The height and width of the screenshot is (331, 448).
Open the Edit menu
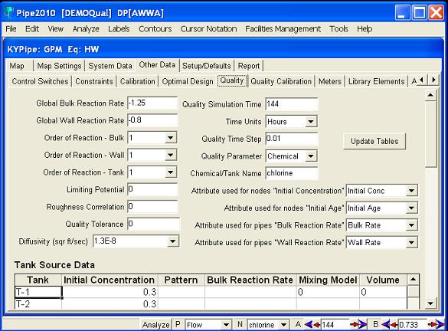pyautogui.click(x=32, y=29)
